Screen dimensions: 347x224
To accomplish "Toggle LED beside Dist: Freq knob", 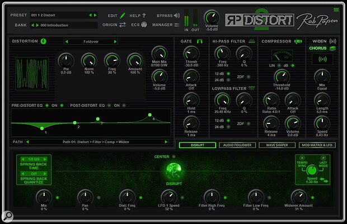I will point(140,198).
